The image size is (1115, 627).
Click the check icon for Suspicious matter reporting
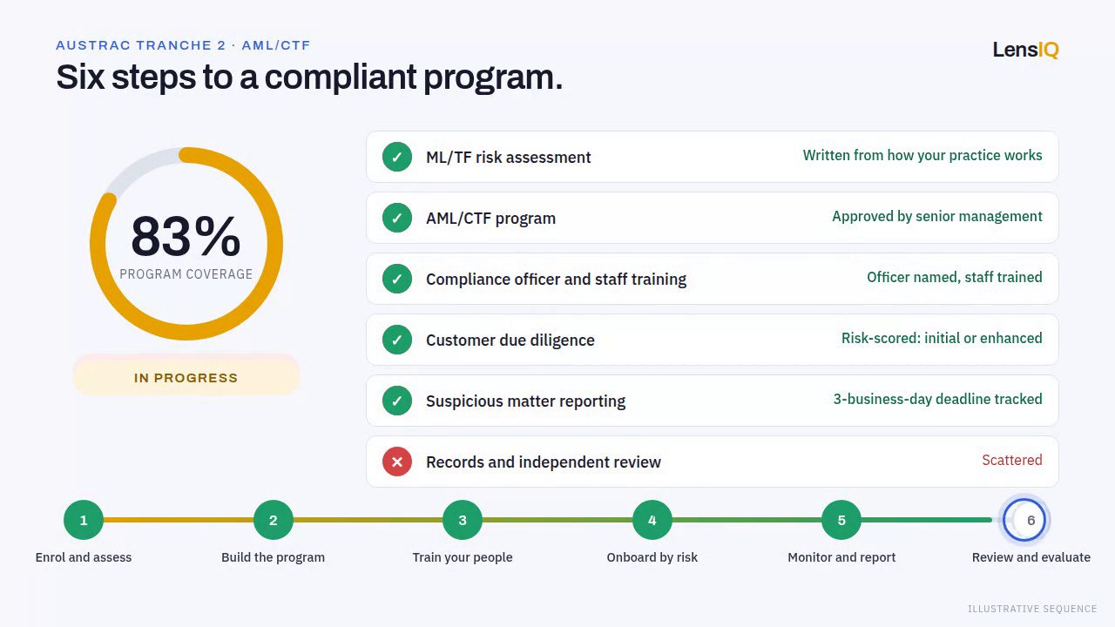[x=397, y=401]
